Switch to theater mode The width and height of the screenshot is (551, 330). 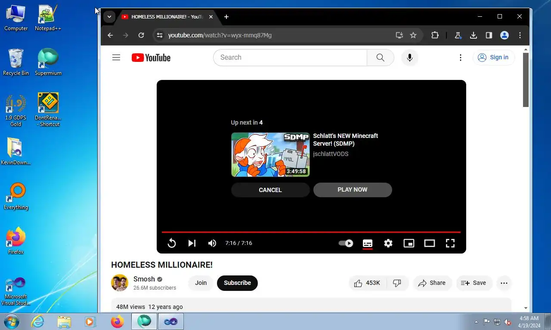(430, 243)
